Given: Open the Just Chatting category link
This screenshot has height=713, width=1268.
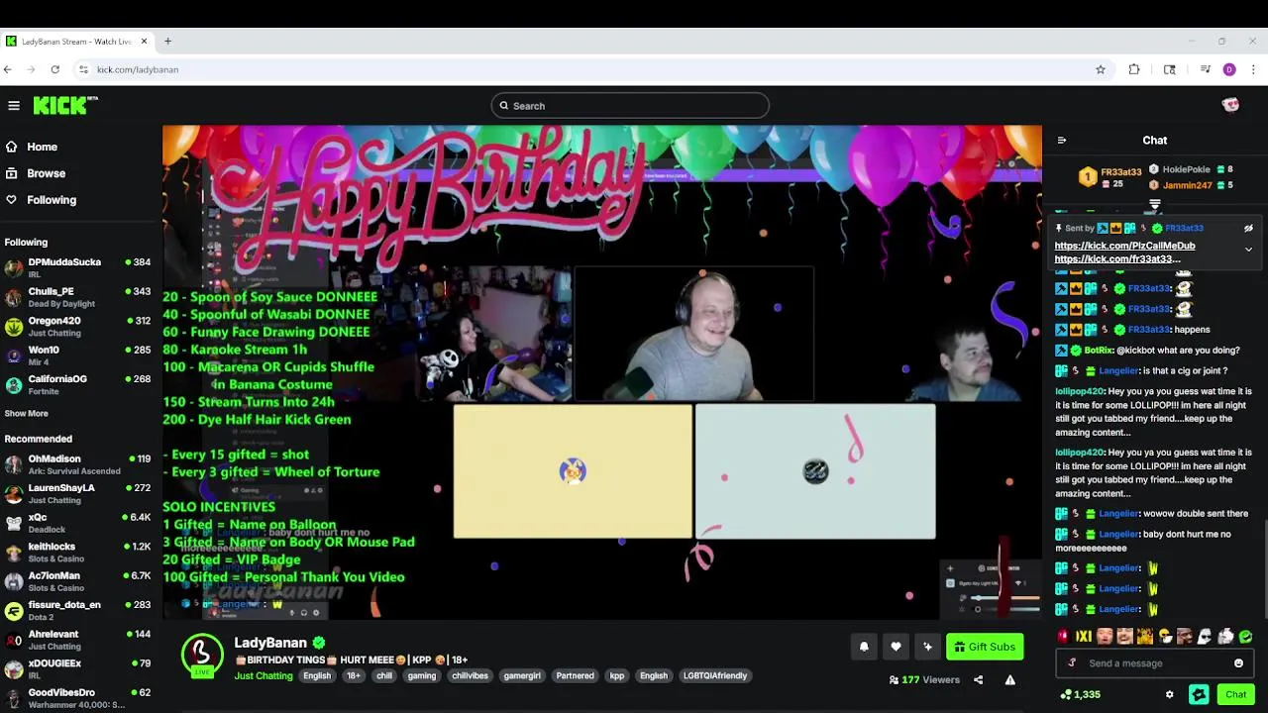Looking at the screenshot, I should click(x=264, y=676).
